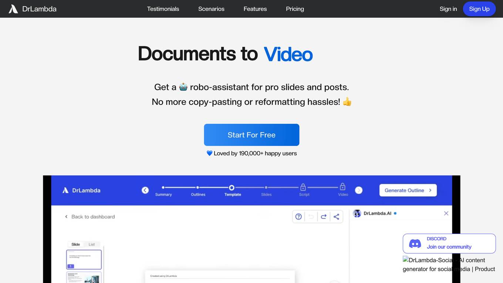Click Back to dashboard link
This screenshot has width=503, height=283.
pyautogui.click(x=90, y=217)
